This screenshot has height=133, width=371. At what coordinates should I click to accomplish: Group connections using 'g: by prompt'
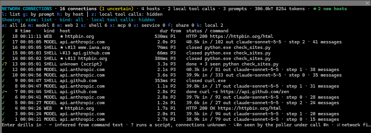pyautogui.click(x=39, y=14)
